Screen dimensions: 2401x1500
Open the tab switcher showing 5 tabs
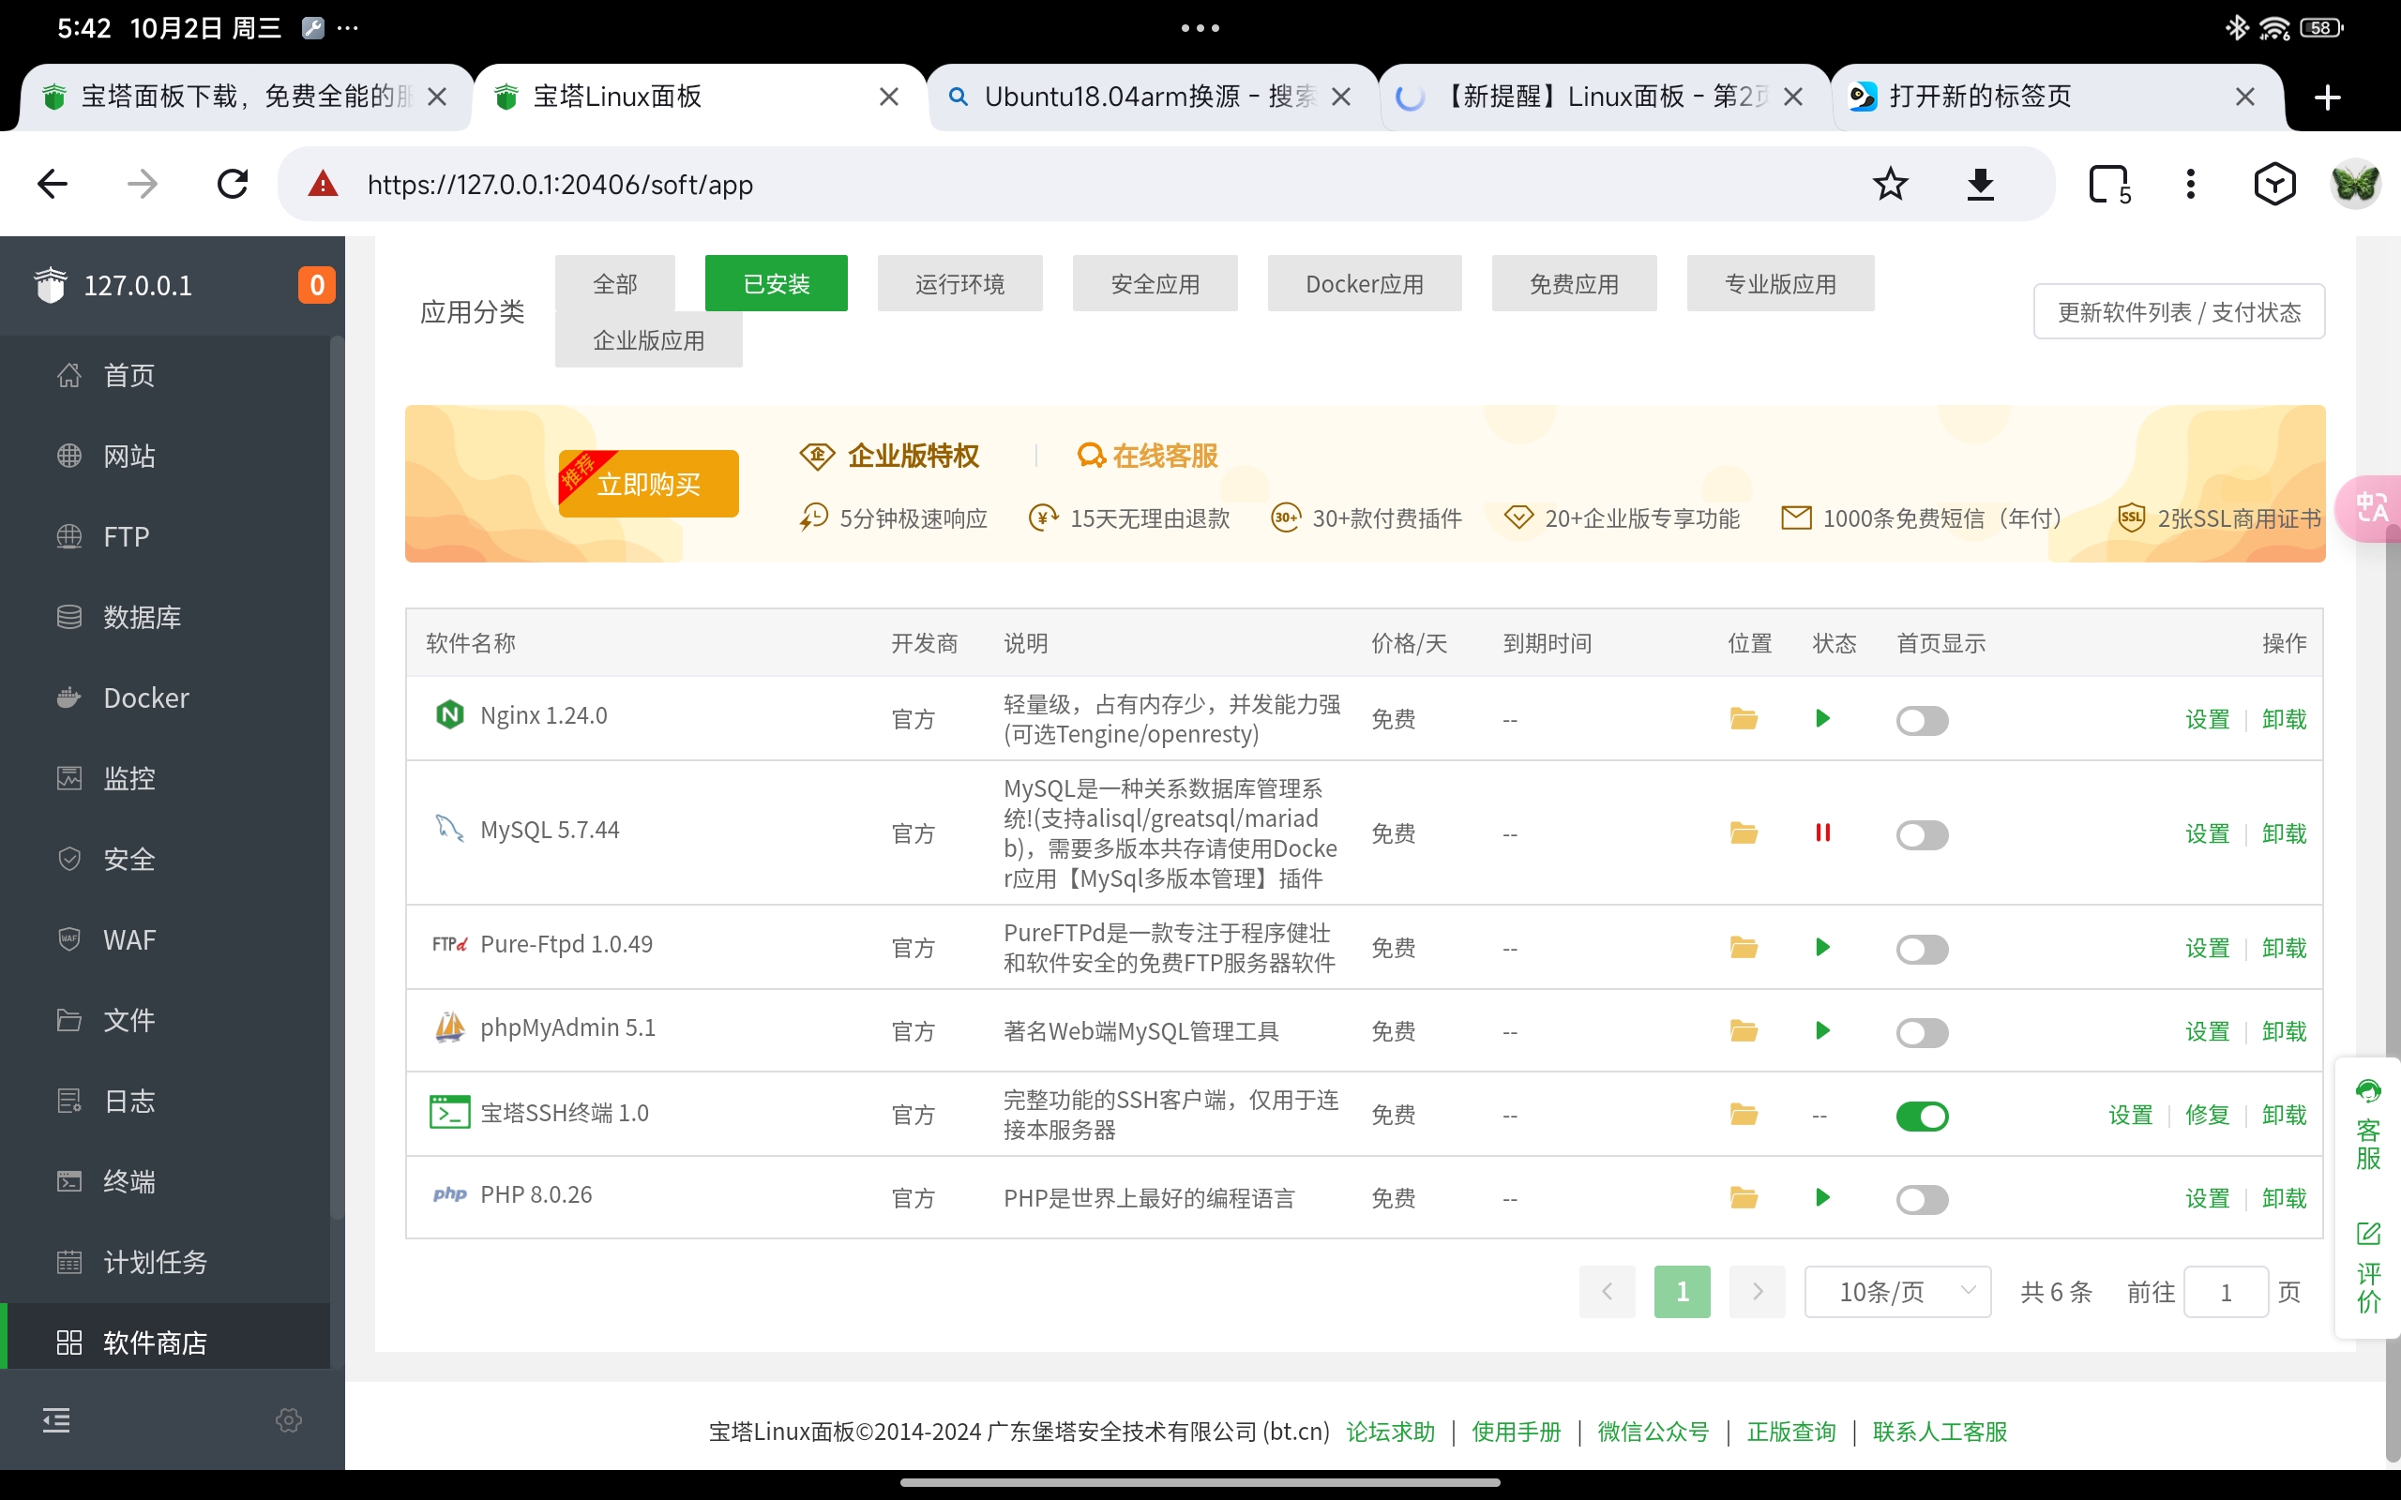2108,185
